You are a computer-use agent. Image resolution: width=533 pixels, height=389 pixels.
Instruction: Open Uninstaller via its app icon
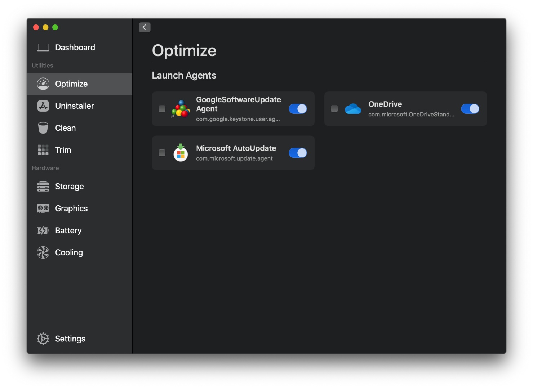43,106
